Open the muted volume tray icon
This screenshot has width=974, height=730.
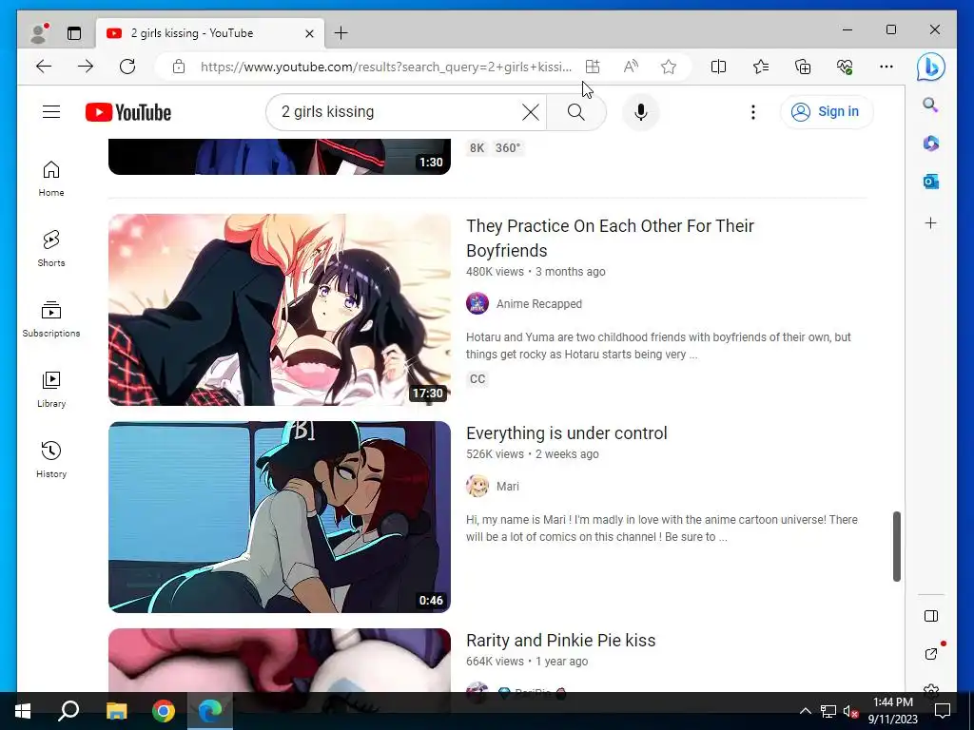click(x=850, y=711)
